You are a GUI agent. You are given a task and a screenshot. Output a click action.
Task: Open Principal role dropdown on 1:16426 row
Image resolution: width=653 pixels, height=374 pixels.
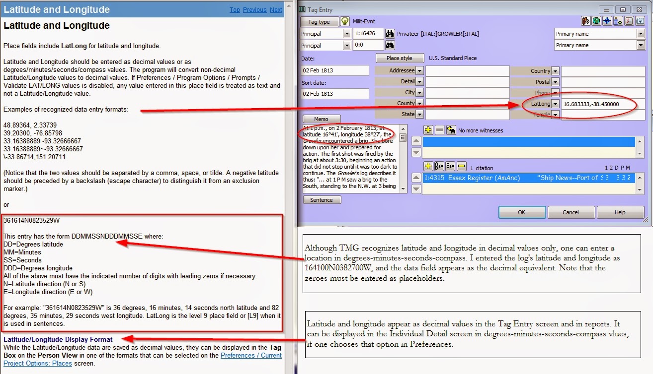click(347, 34)
